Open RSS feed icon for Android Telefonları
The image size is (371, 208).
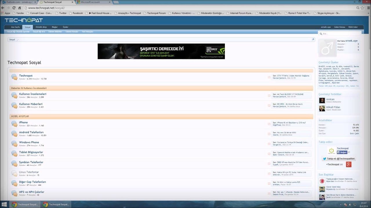click(269, 134)
